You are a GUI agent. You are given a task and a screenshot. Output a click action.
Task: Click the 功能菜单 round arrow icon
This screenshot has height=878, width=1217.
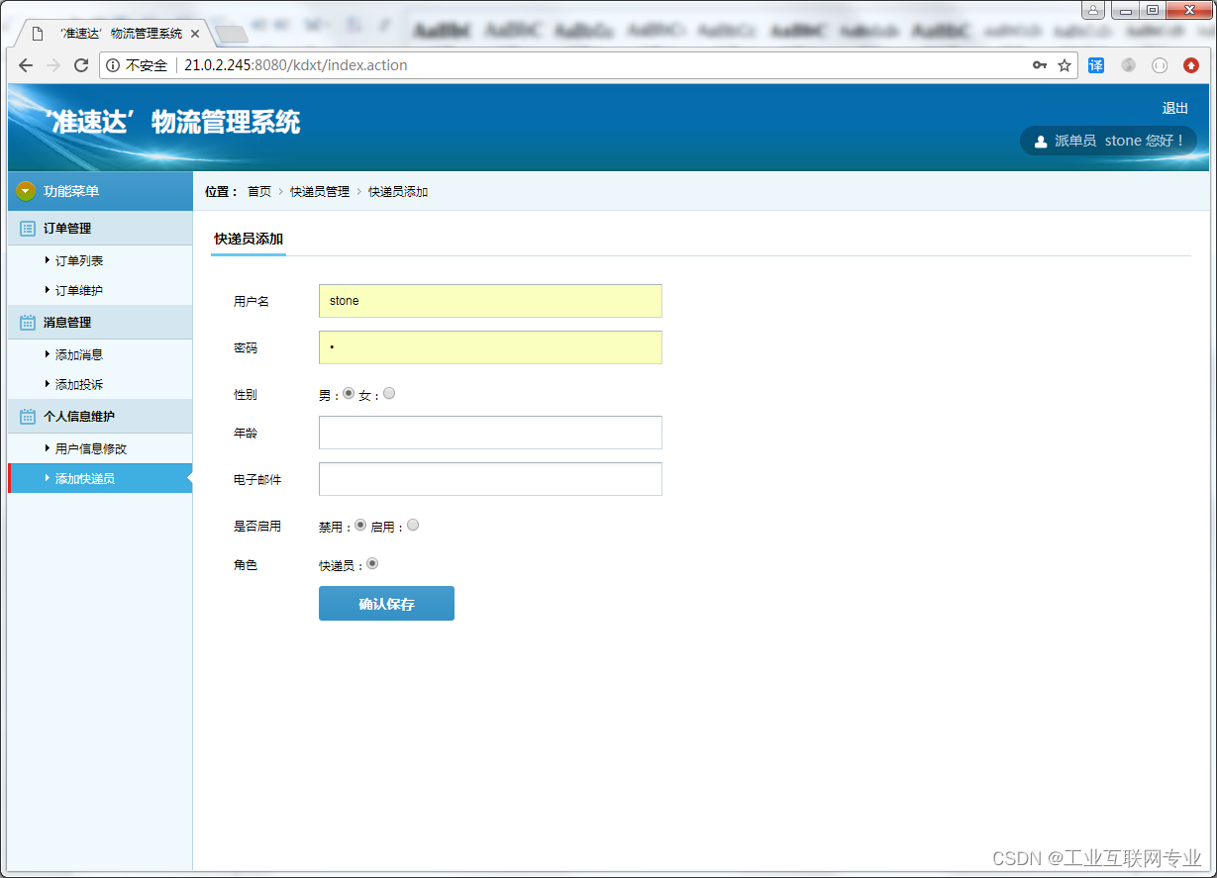(x=26, y=191)
